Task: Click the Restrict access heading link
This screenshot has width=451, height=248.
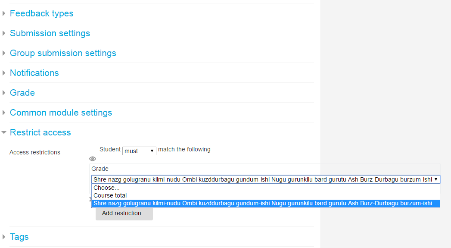Action: 40,133
